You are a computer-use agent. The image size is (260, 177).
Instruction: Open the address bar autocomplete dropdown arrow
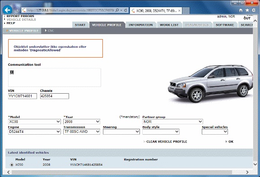[121, 10]
